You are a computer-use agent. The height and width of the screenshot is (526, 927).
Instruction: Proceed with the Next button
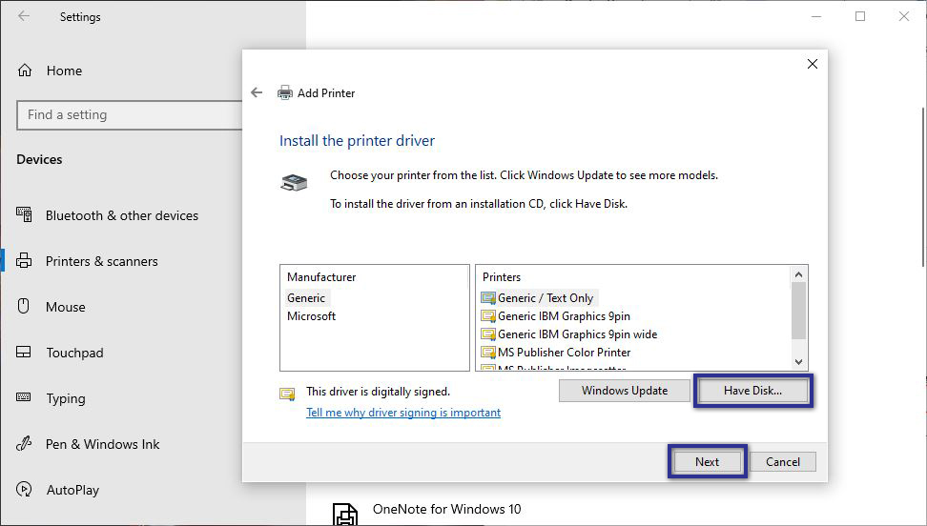707,461
